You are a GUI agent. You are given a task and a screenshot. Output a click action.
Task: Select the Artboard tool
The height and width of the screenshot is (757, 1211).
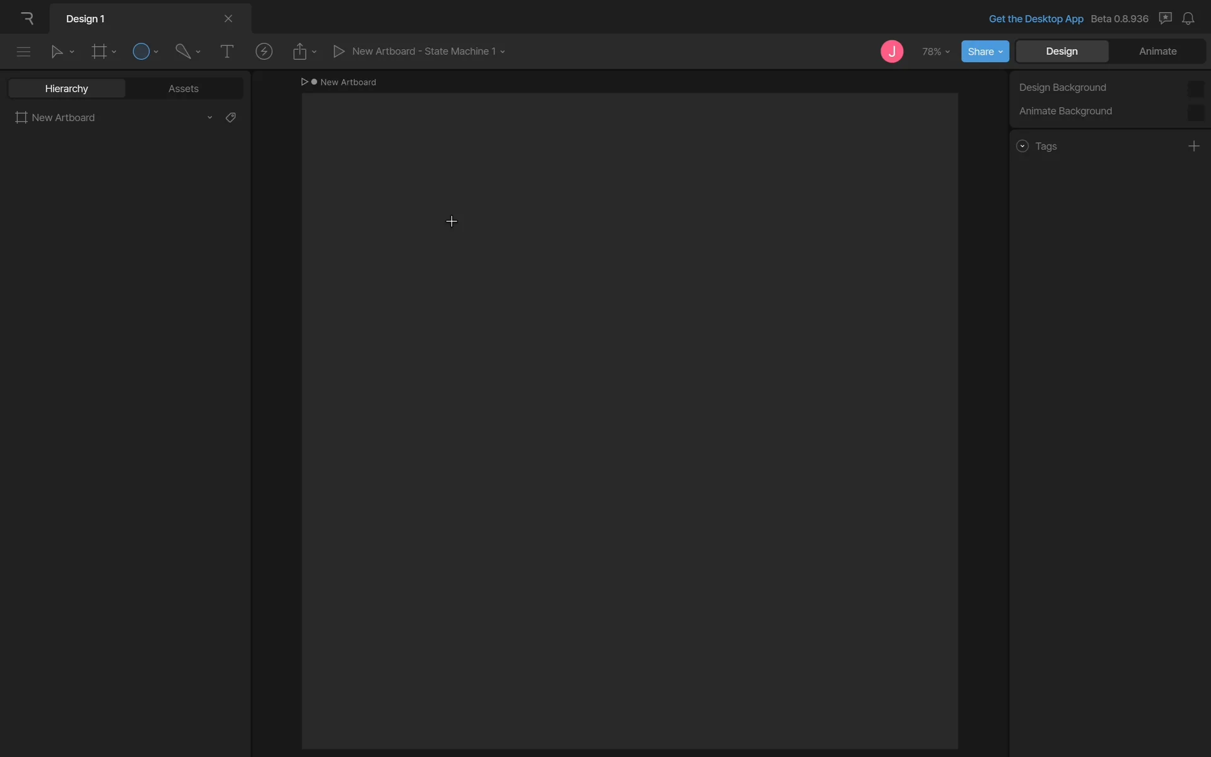coord(99,52)
